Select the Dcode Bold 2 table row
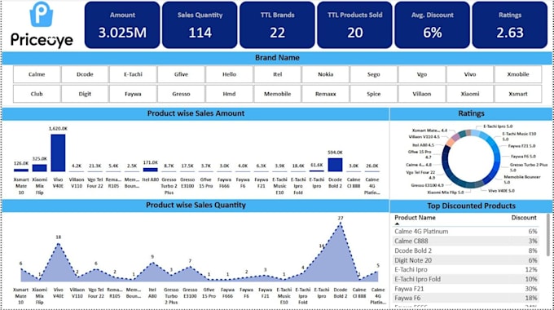The width and height of the screenshot is (554, 310). 466,250
